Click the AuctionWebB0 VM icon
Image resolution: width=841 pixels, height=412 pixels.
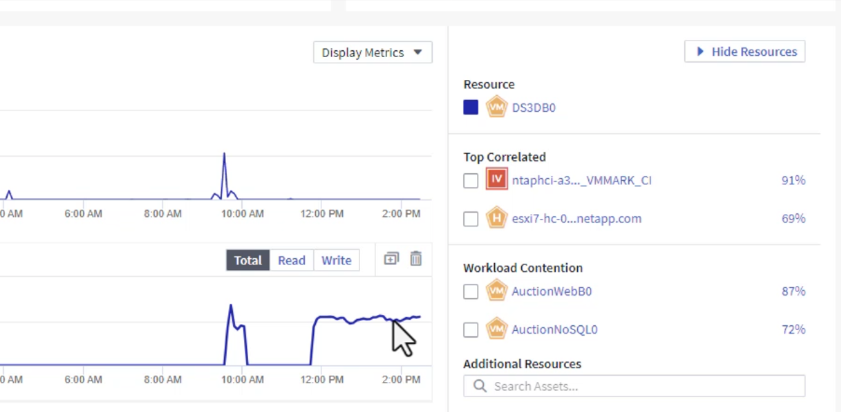(x=496, y=292)
